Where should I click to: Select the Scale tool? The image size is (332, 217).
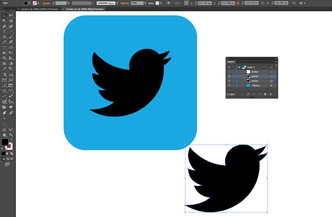click(x=11, y=47)
